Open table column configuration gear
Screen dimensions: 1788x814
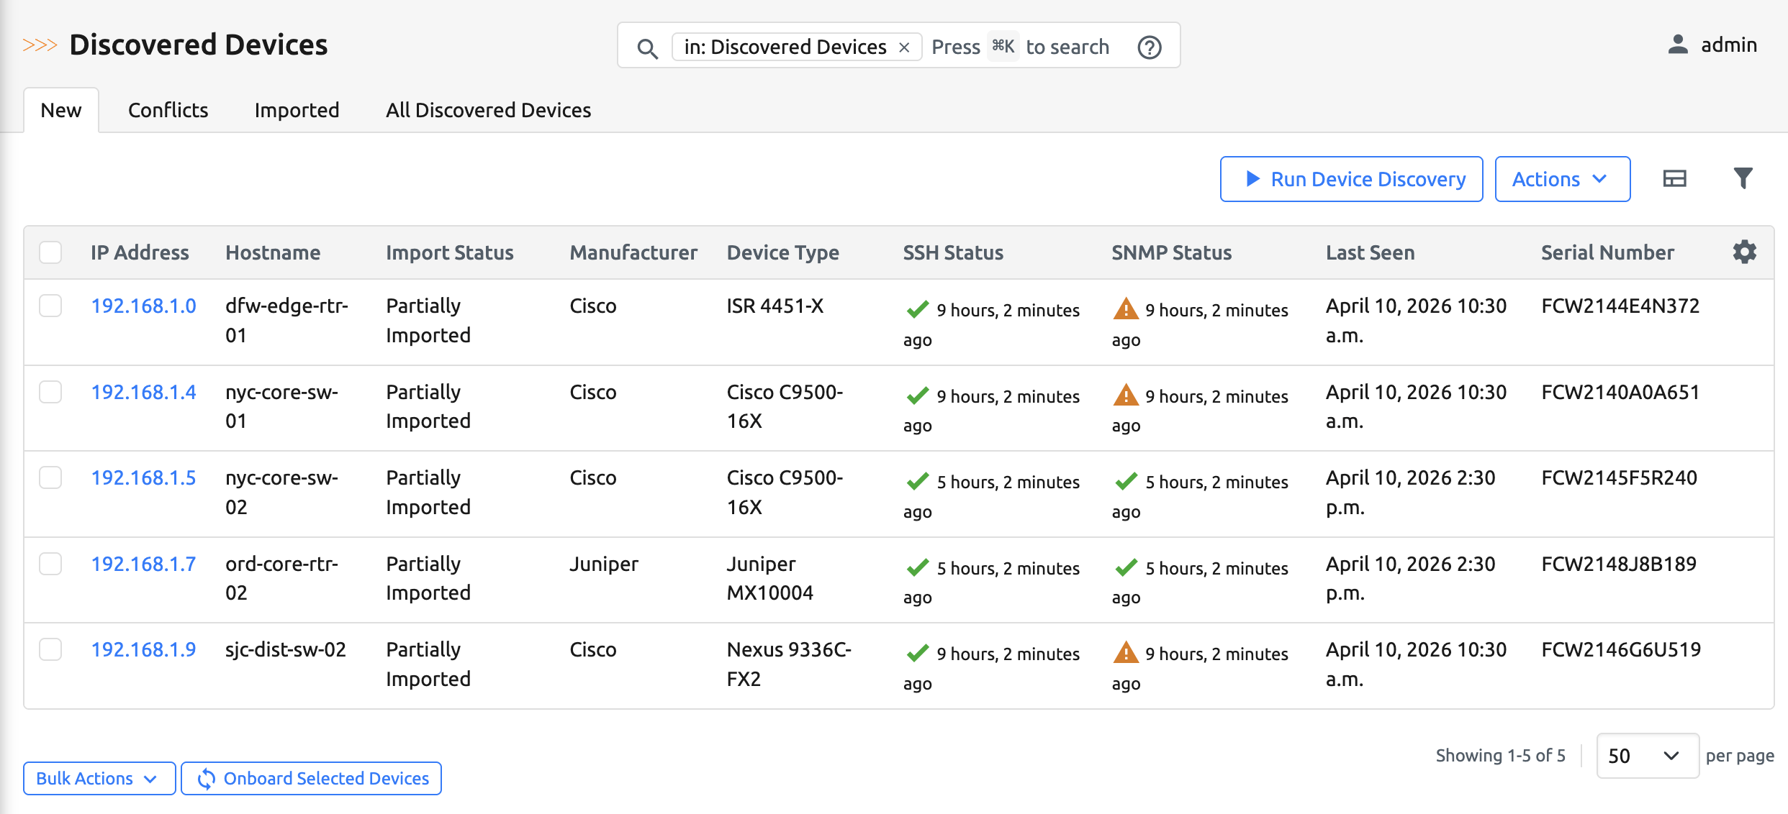click(1744, 252)
